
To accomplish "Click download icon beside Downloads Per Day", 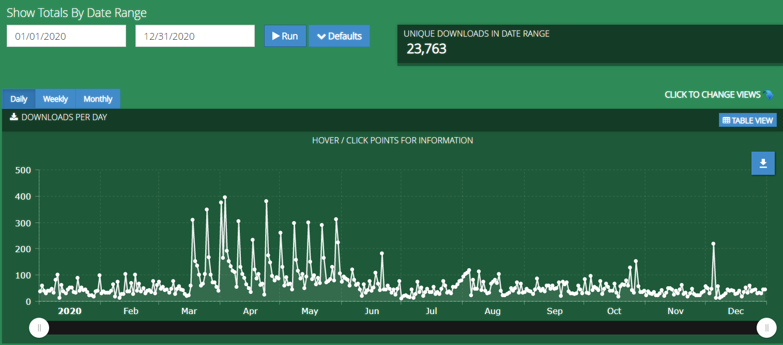I will (x=14, y=117).
